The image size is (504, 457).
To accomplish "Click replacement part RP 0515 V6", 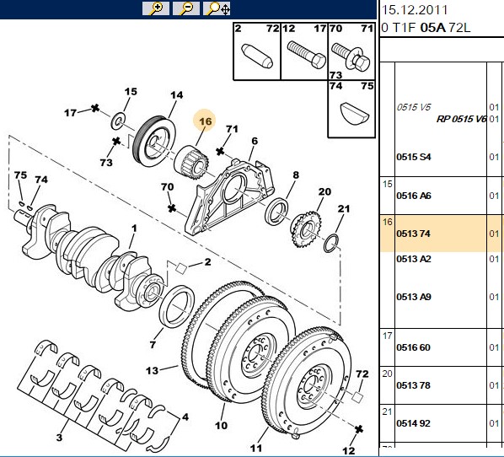I will (x=461, y=119).
